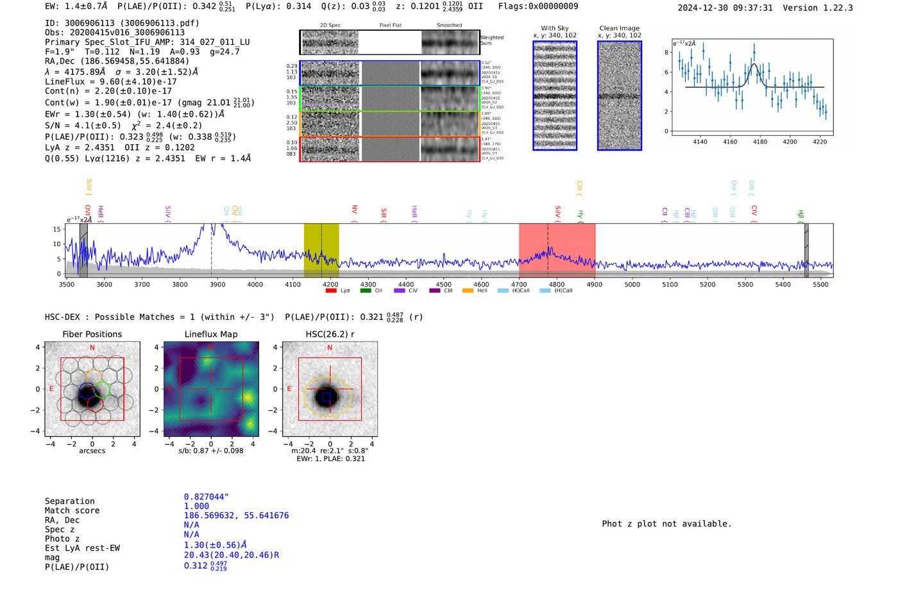Click the Smoothed column header

coord(450,26)
